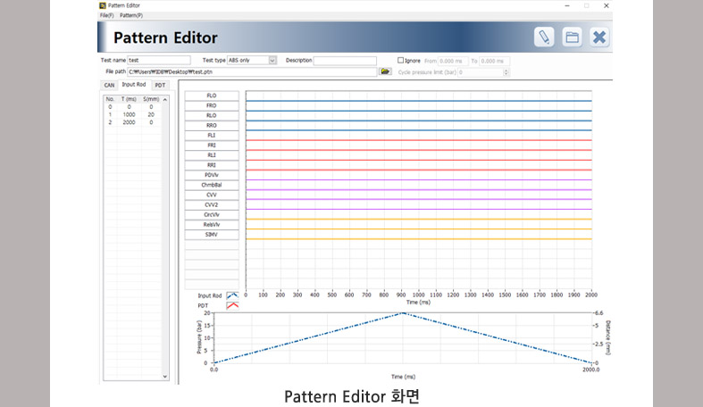This screenshot has width=703, height=407.
Task: Select row 1 stroke value 20
Action: pyautogui.click(x=151, y=114)
